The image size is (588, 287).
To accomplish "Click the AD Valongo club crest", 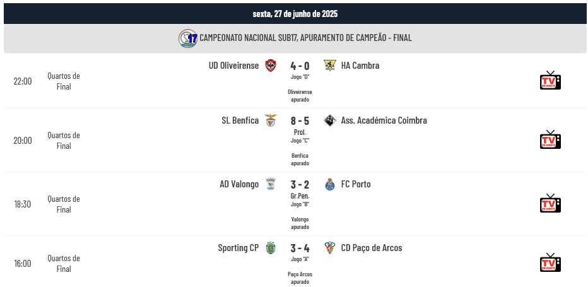I will point(271,184).
